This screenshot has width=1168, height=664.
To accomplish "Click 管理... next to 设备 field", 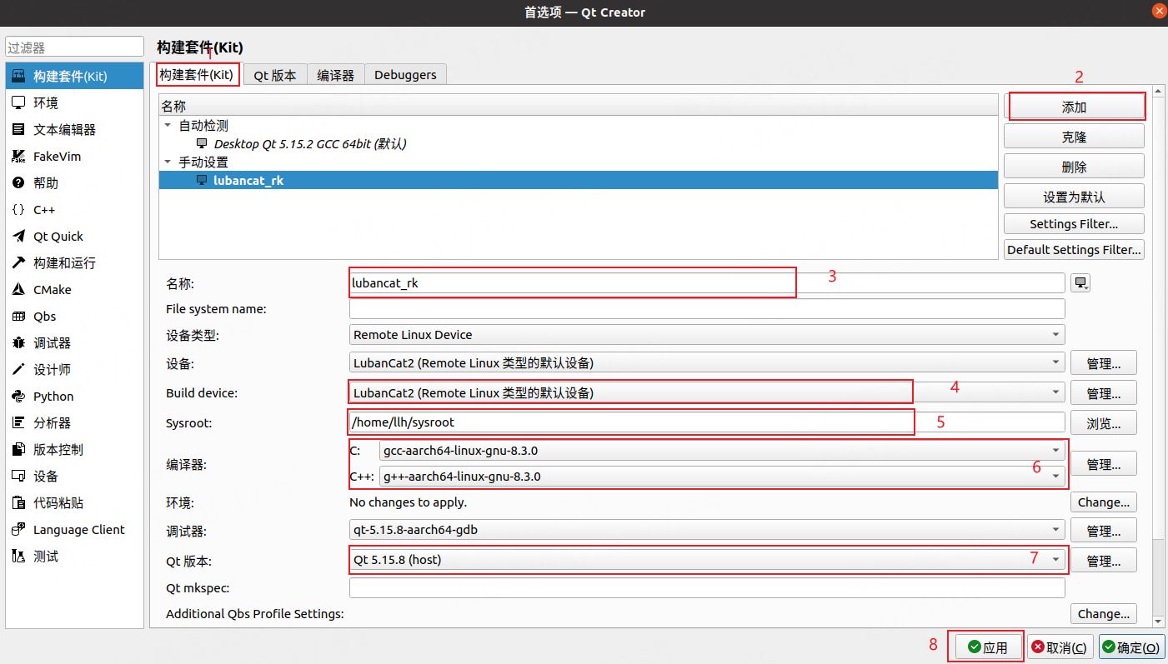I will (1104, 363).
